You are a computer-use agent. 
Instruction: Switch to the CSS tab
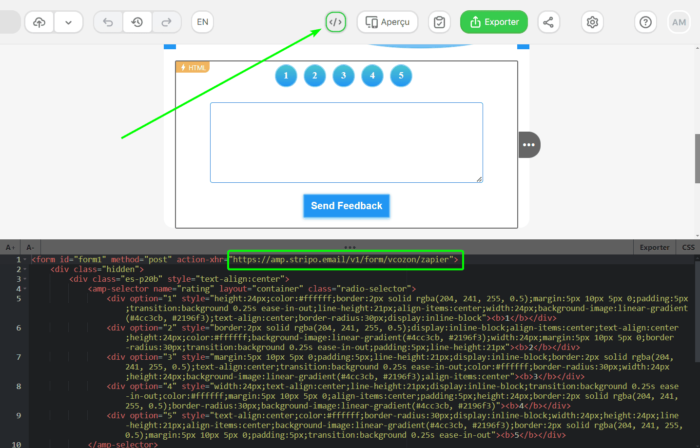688,247
